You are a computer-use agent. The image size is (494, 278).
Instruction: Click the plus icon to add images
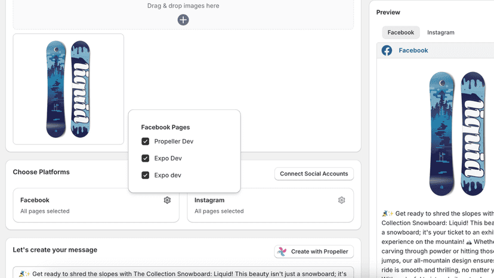click(183, 20)
